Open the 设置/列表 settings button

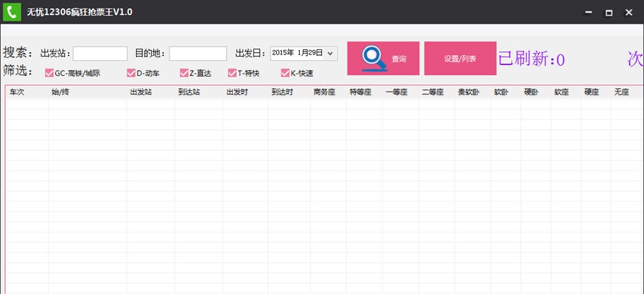[x=460, y=59]
